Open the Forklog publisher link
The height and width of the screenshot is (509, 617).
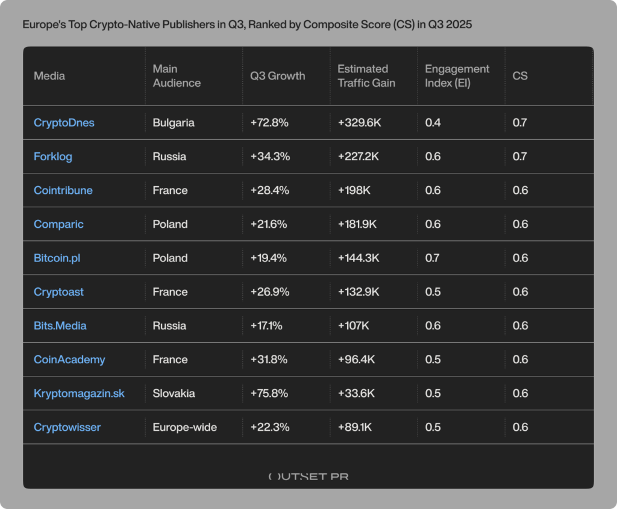53,156
